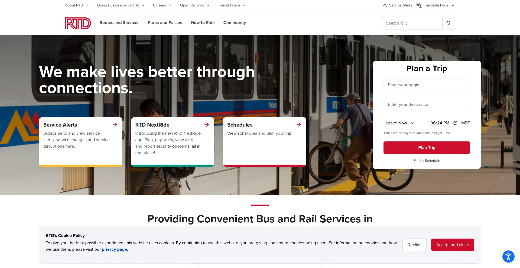The image size is (520, 268).
Task: Click the Service Alerts link in top bar
Action: click(x=400, y=5)
